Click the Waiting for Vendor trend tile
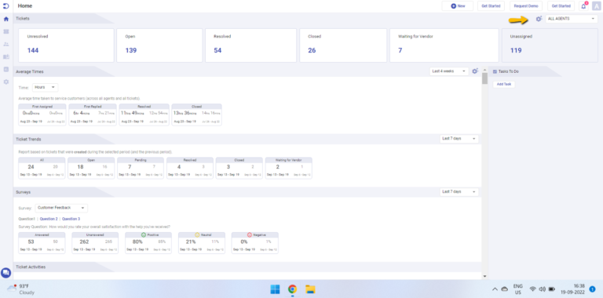Image resolution: width=603 pixels, height=298 pixels. coord(289,168)
